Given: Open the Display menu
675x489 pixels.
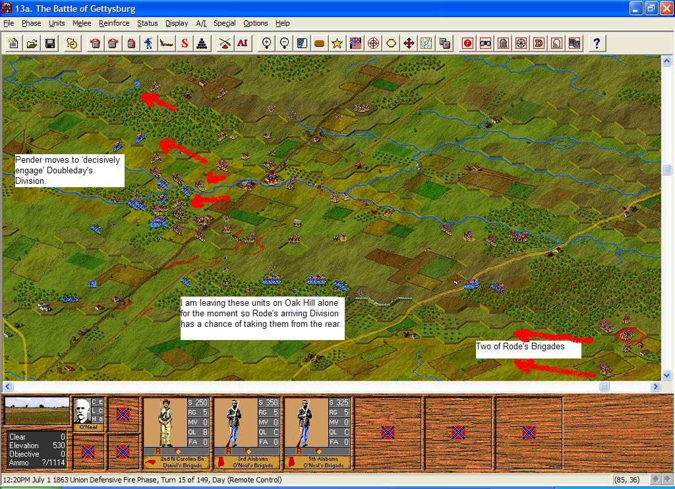Looking at the screenshot, I should 177,23.
